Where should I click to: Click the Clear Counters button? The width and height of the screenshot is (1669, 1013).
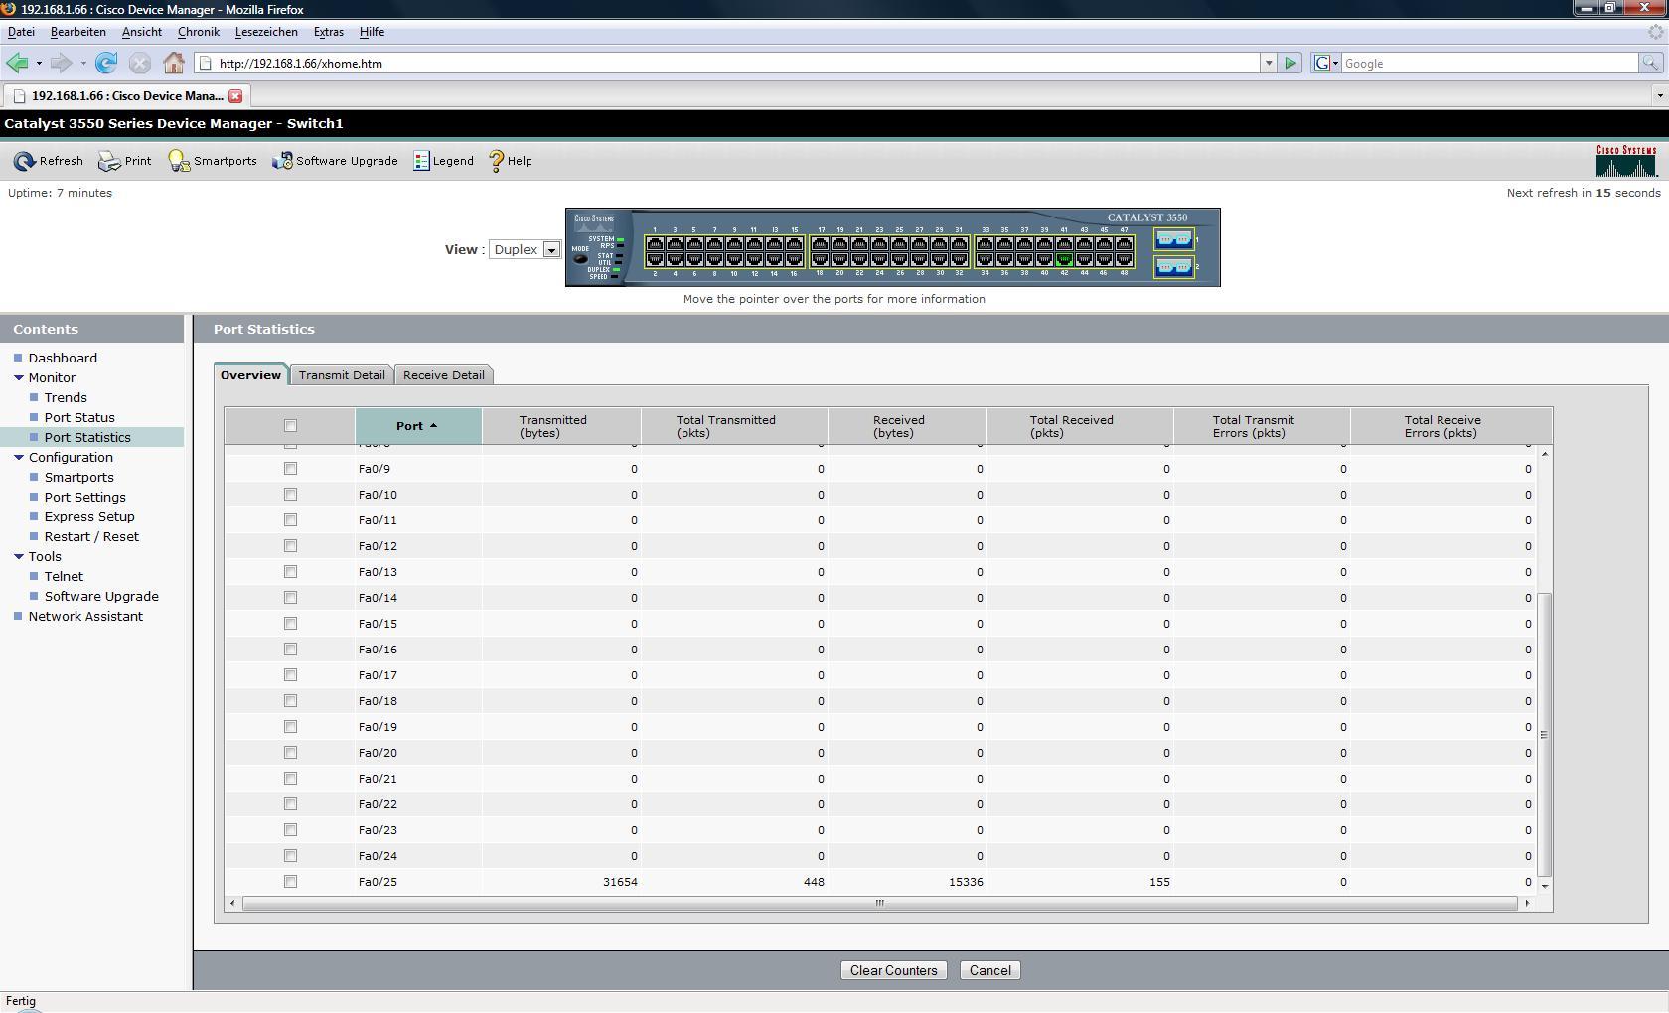[x=893, y=971]
